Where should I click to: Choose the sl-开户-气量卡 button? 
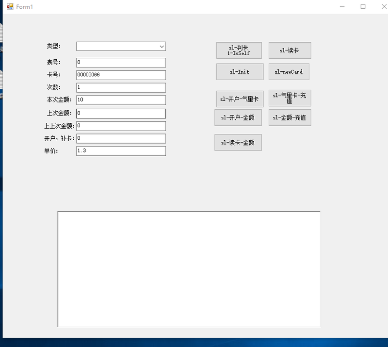(240, 99)
